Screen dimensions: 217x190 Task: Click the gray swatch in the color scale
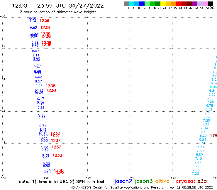pyautogui.click(x=126, y=4)
